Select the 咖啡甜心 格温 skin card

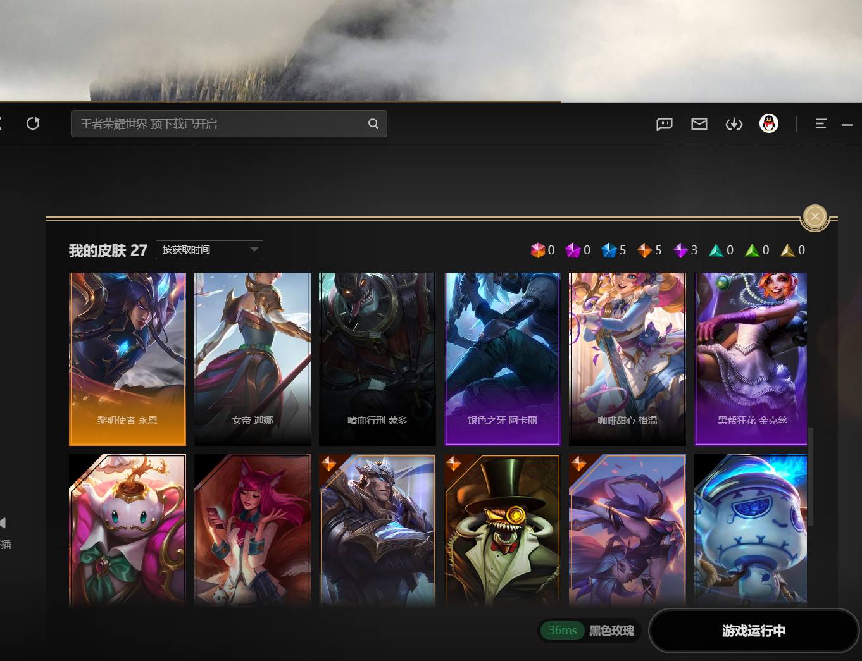point(627,359)
